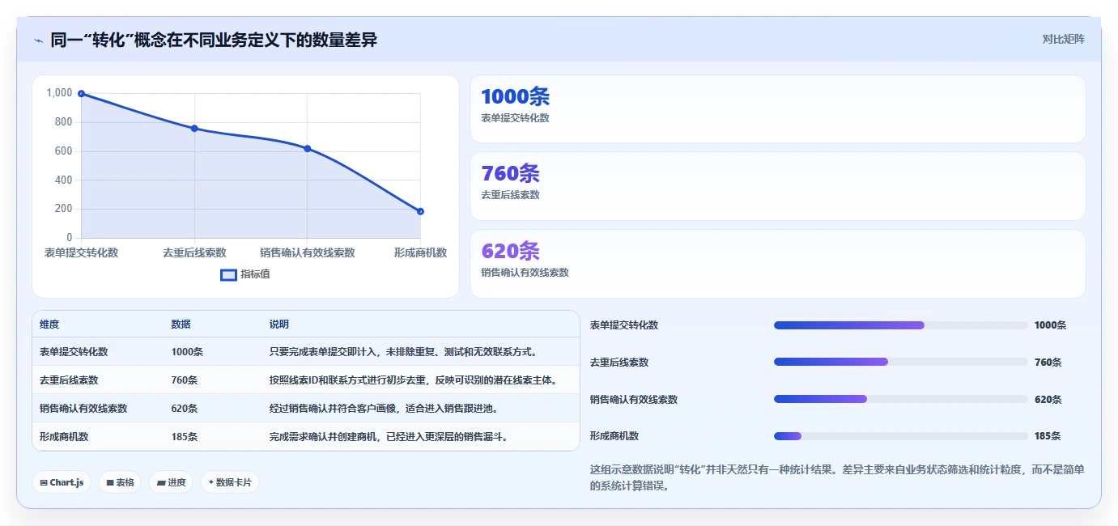This screenshot has height=526, width=1118.
Task: Click the 维度 table column header
Action: (x=49, y=325)
